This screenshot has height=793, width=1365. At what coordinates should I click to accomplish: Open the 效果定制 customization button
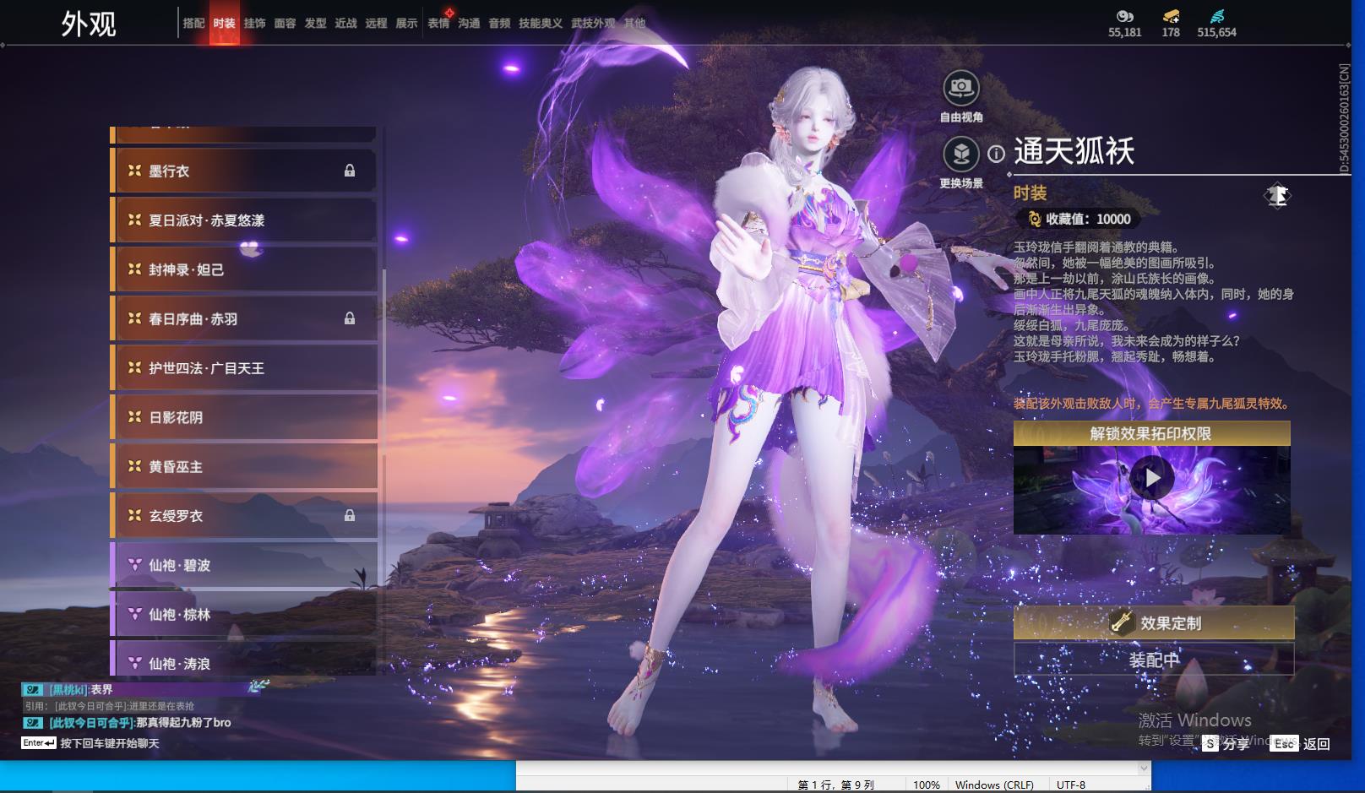1154,622
